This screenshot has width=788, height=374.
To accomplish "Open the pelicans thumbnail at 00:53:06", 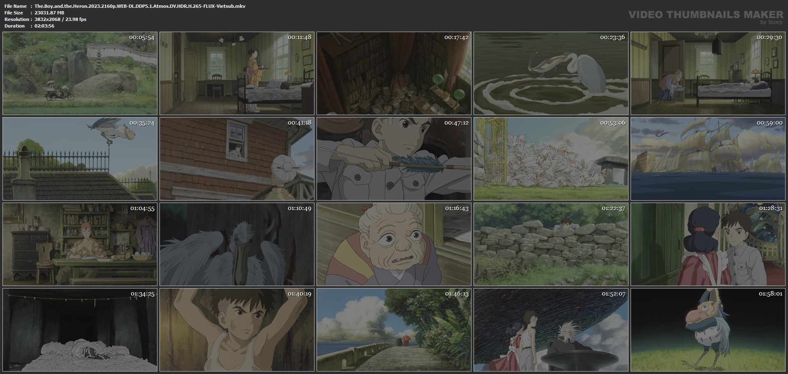I will 551,159.
